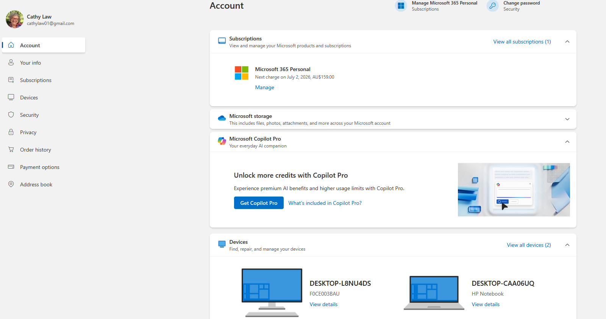The width and height of the screenshot is (606, 319).
Task: Select the Account item in sidebar
Action: (x=44, y=45)
